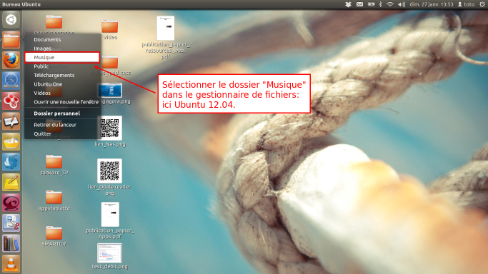Click the Bureau Ubuntu panel title

coord(21,4)
